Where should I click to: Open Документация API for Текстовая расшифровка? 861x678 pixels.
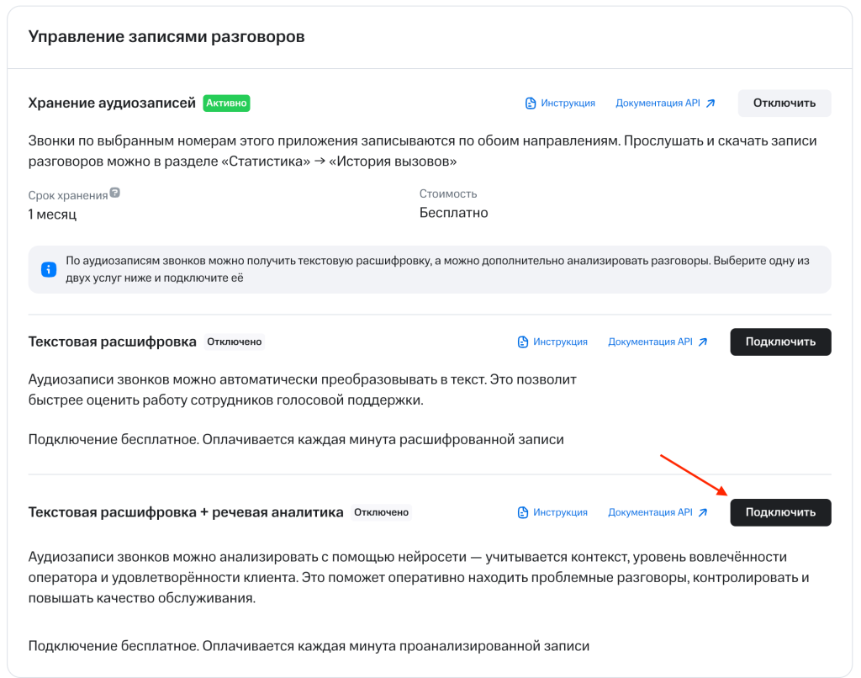click(650, 342)
